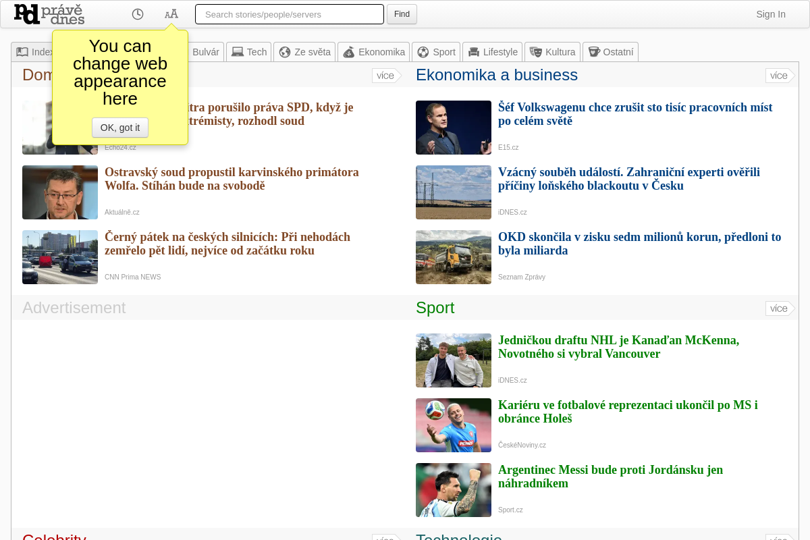Select iDNES.cz label under NHL article
The width and height of the screenshot is (810, 540).
512,380
